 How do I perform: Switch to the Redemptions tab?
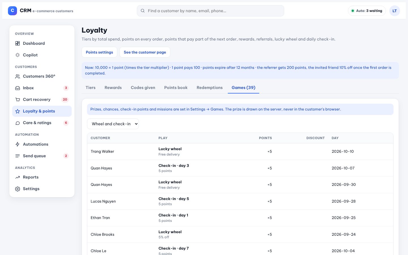(x=210, y=88)
